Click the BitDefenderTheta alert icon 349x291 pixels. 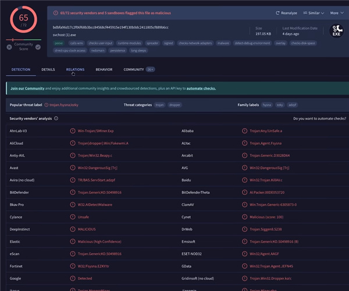[244, 192]
